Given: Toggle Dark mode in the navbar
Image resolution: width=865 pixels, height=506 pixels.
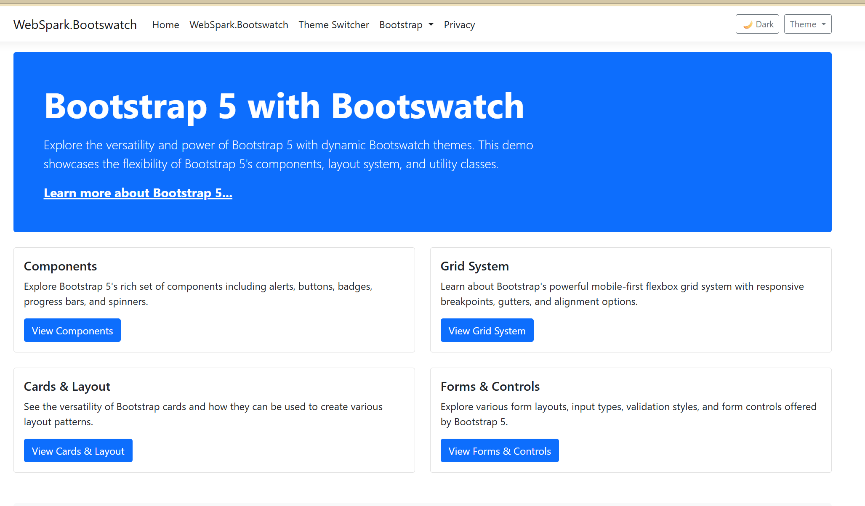Looking at the screenshot, I should pyautogui.click(x=757, y=24).
